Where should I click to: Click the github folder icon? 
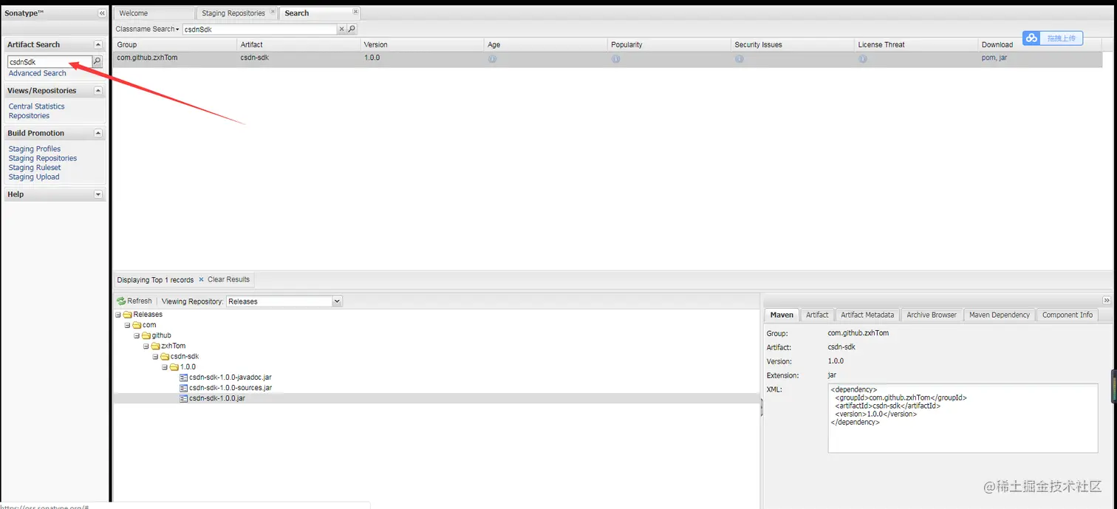coord(146,335)
